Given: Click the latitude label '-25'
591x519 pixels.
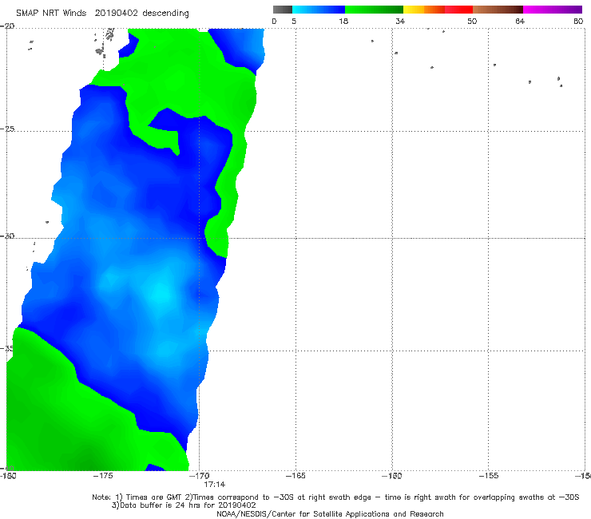Looking at the screenshot, I should pos(7,129).
